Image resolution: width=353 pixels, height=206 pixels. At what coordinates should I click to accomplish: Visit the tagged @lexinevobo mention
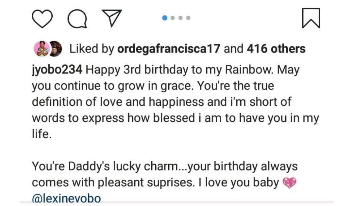tap(66, 198)
